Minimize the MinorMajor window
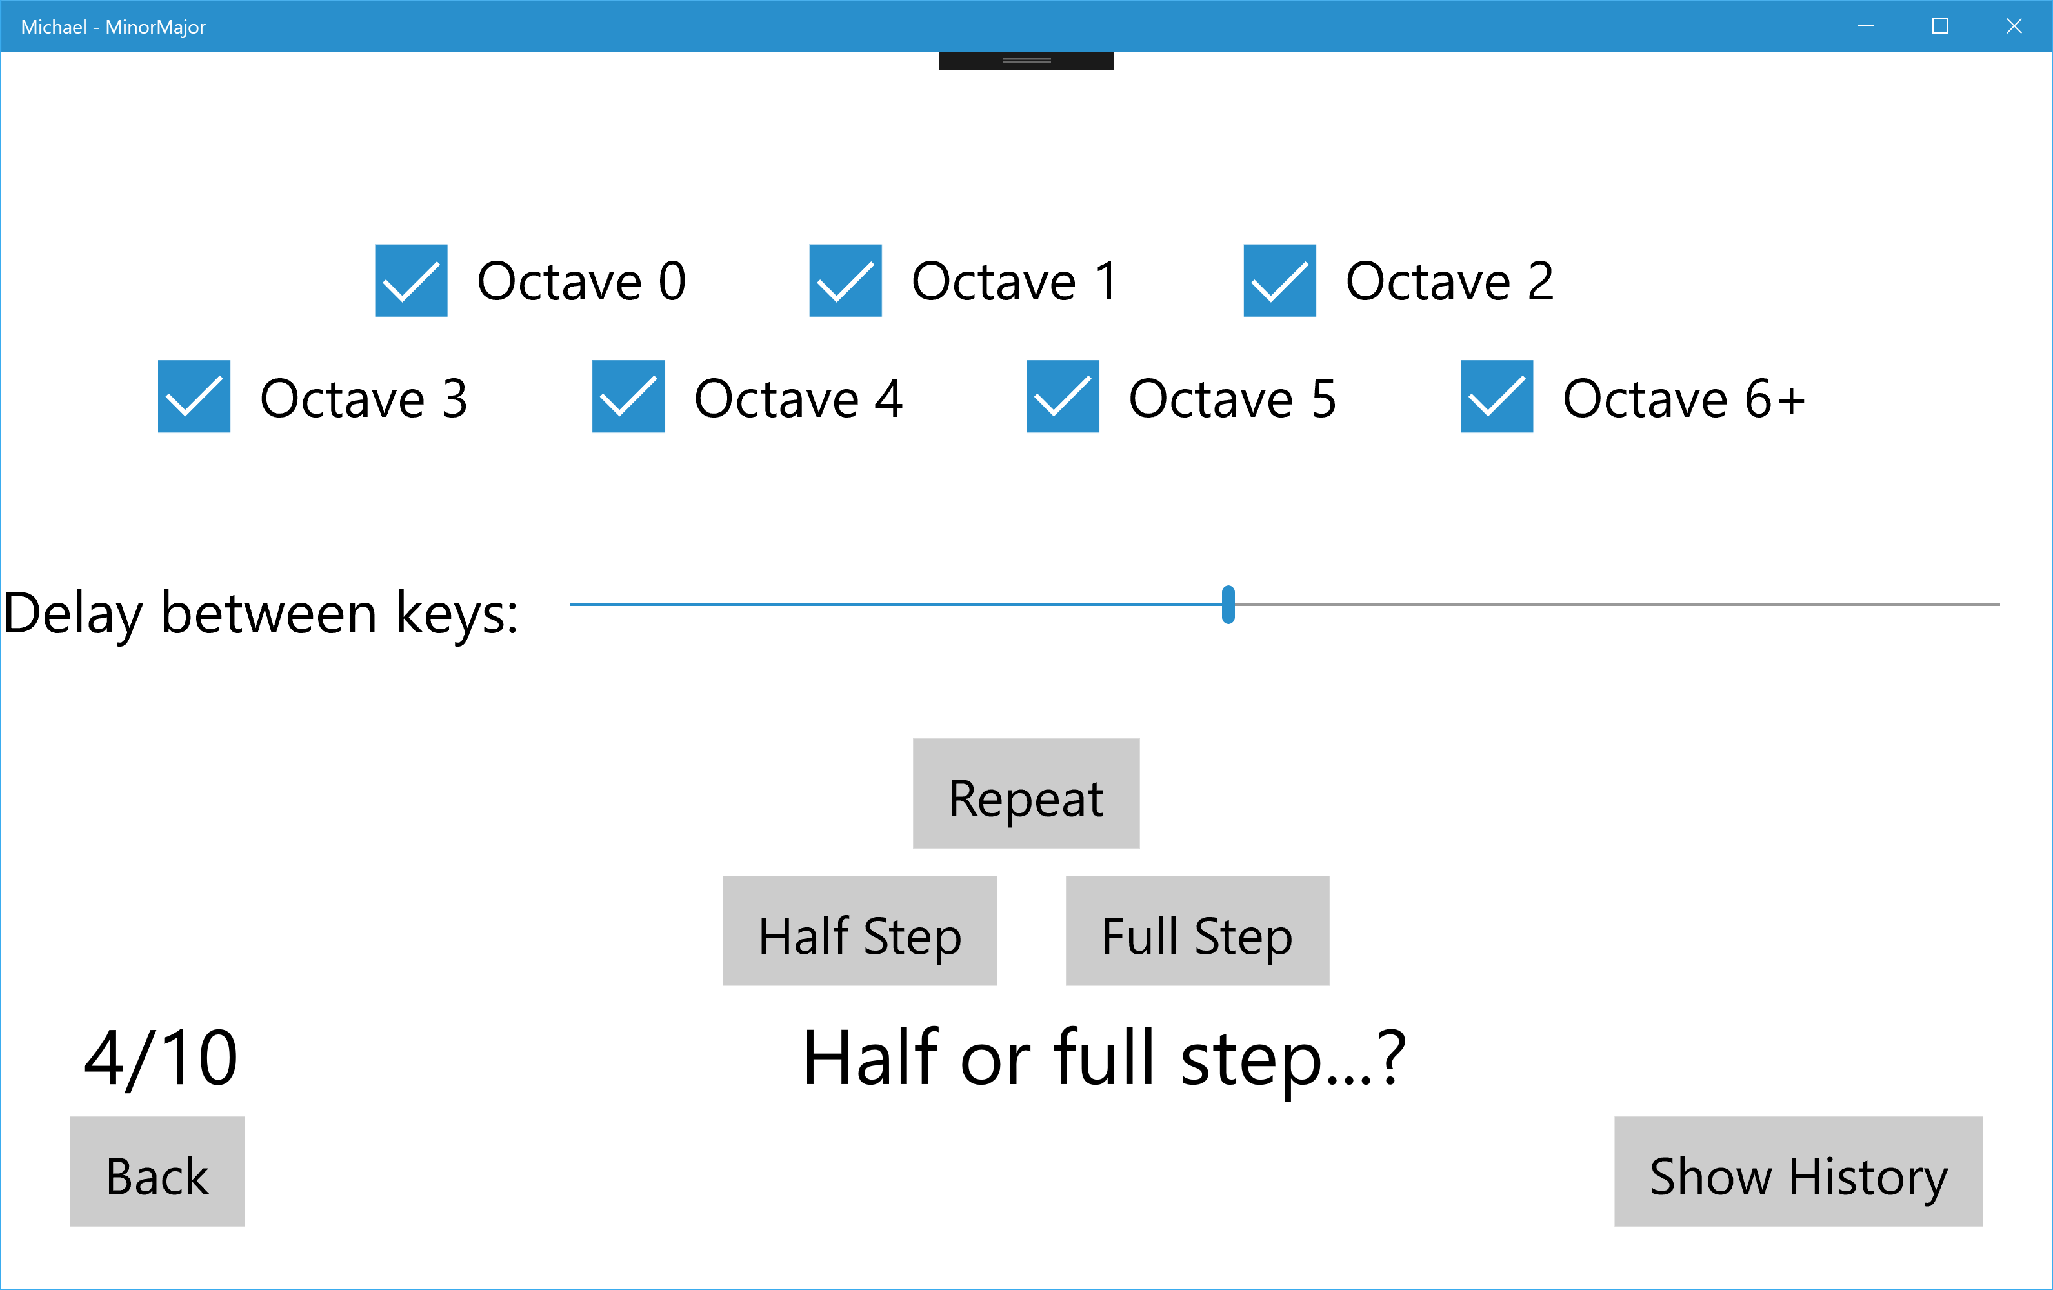Image resolution: width=2053 pixels, height=1290 pixels. pos(1865,26)
